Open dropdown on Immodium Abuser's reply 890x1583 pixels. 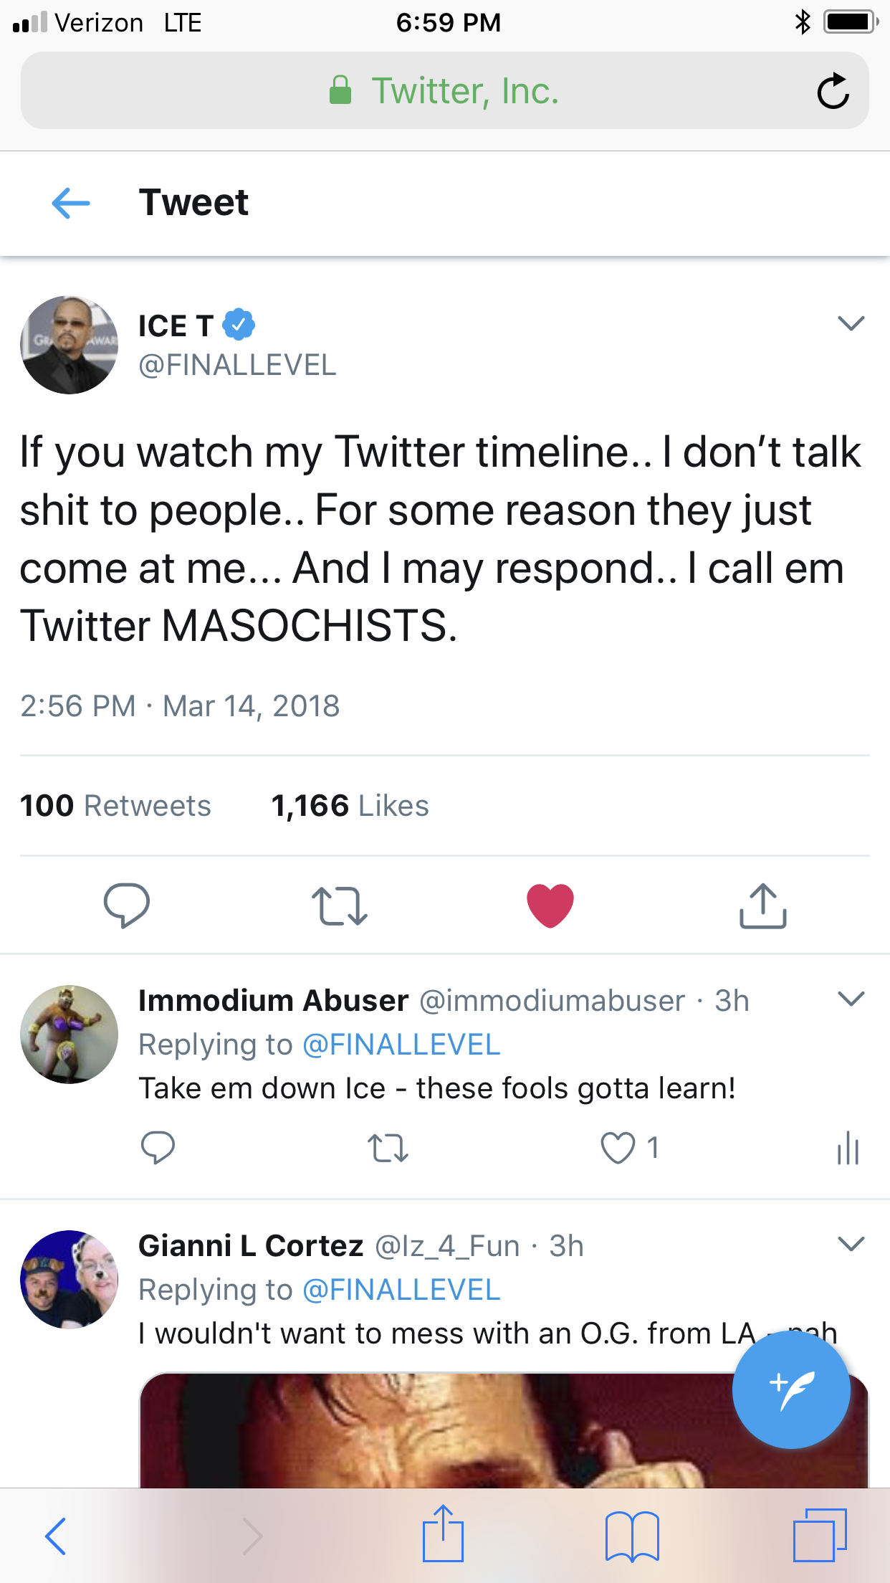point(851,999)
